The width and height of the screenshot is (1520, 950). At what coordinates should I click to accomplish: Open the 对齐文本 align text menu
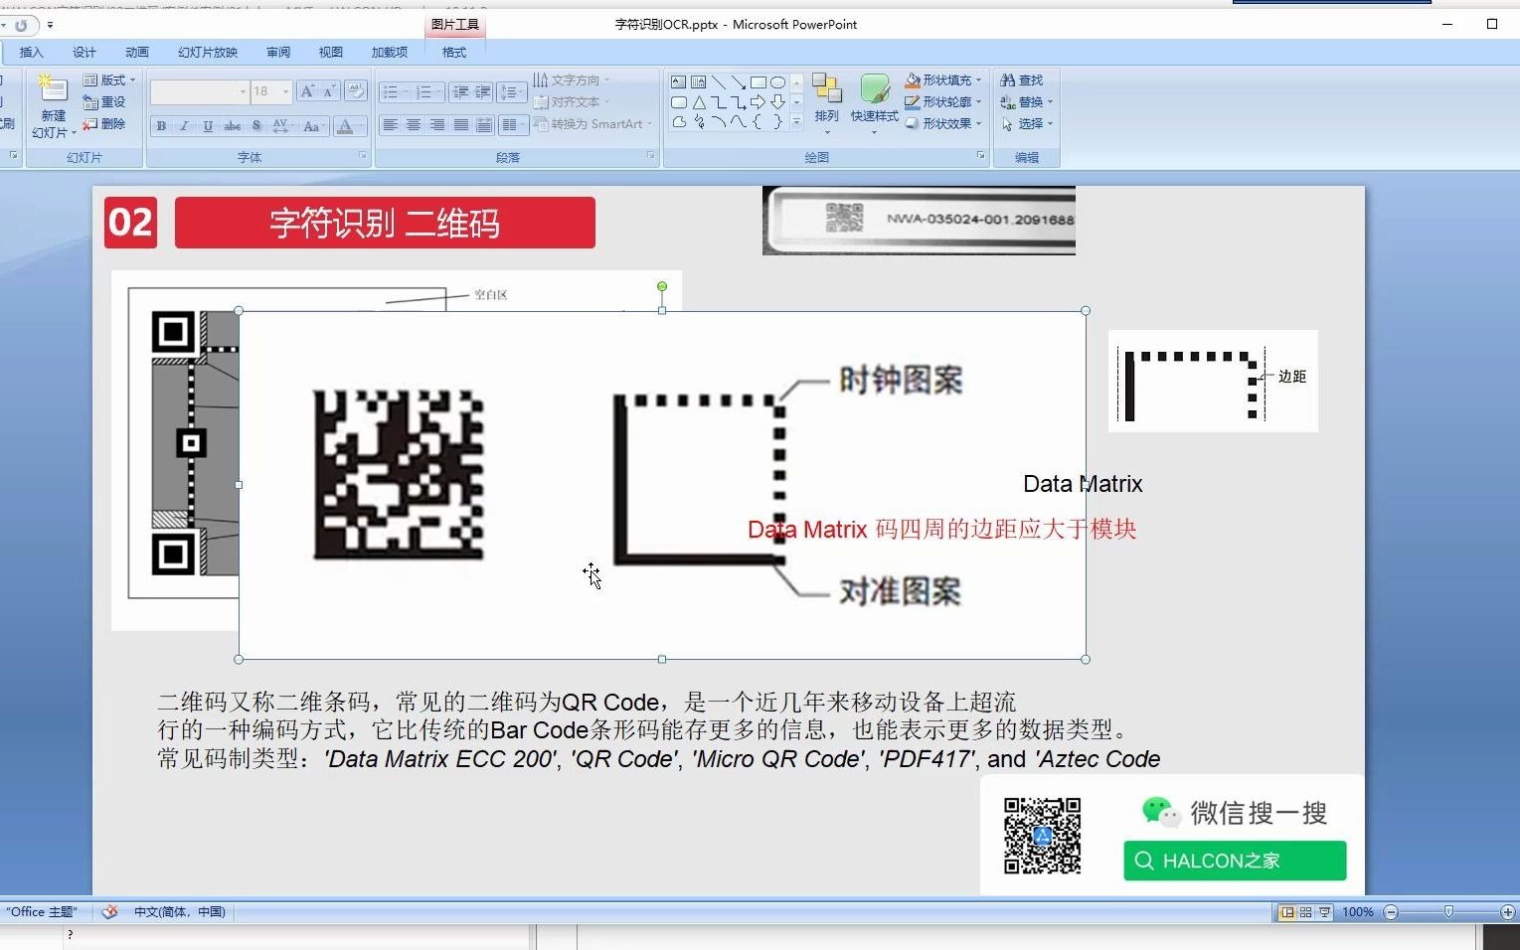[x=572, y=102]
